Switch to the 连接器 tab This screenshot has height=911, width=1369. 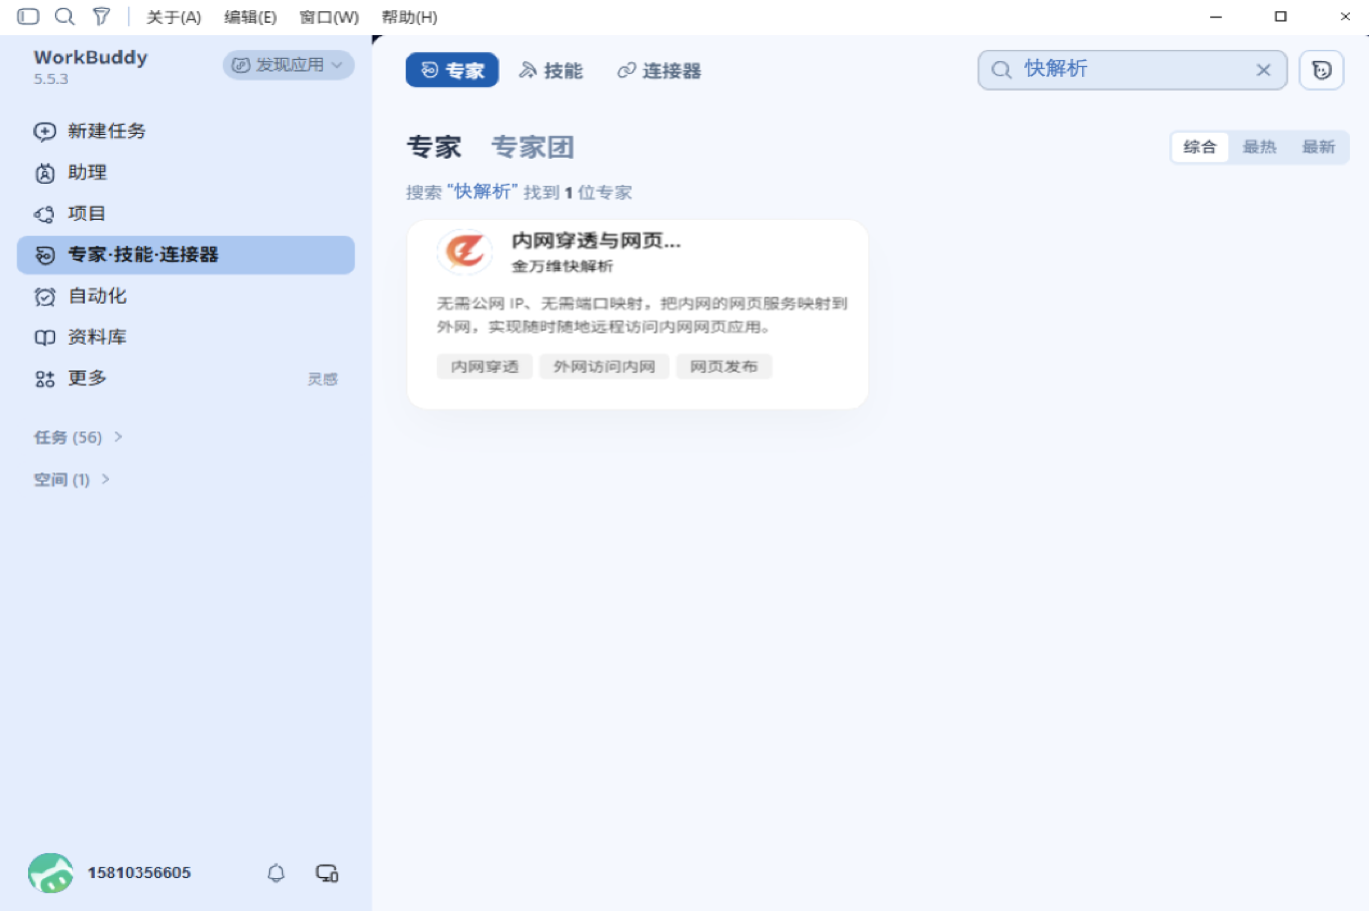click(660, 71)
